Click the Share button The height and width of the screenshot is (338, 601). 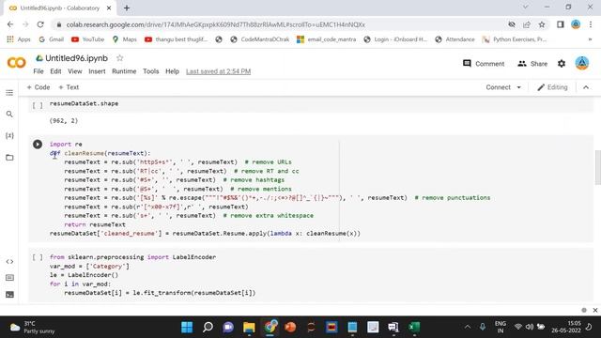coord(532,64)
